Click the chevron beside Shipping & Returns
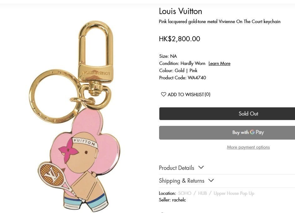This screenshot has height=213, width=295. coord(211,180)
